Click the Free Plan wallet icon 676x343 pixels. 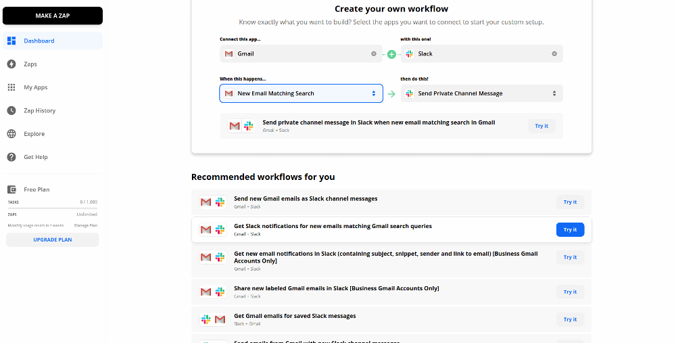pyautogui.click(x=11, y=190)
